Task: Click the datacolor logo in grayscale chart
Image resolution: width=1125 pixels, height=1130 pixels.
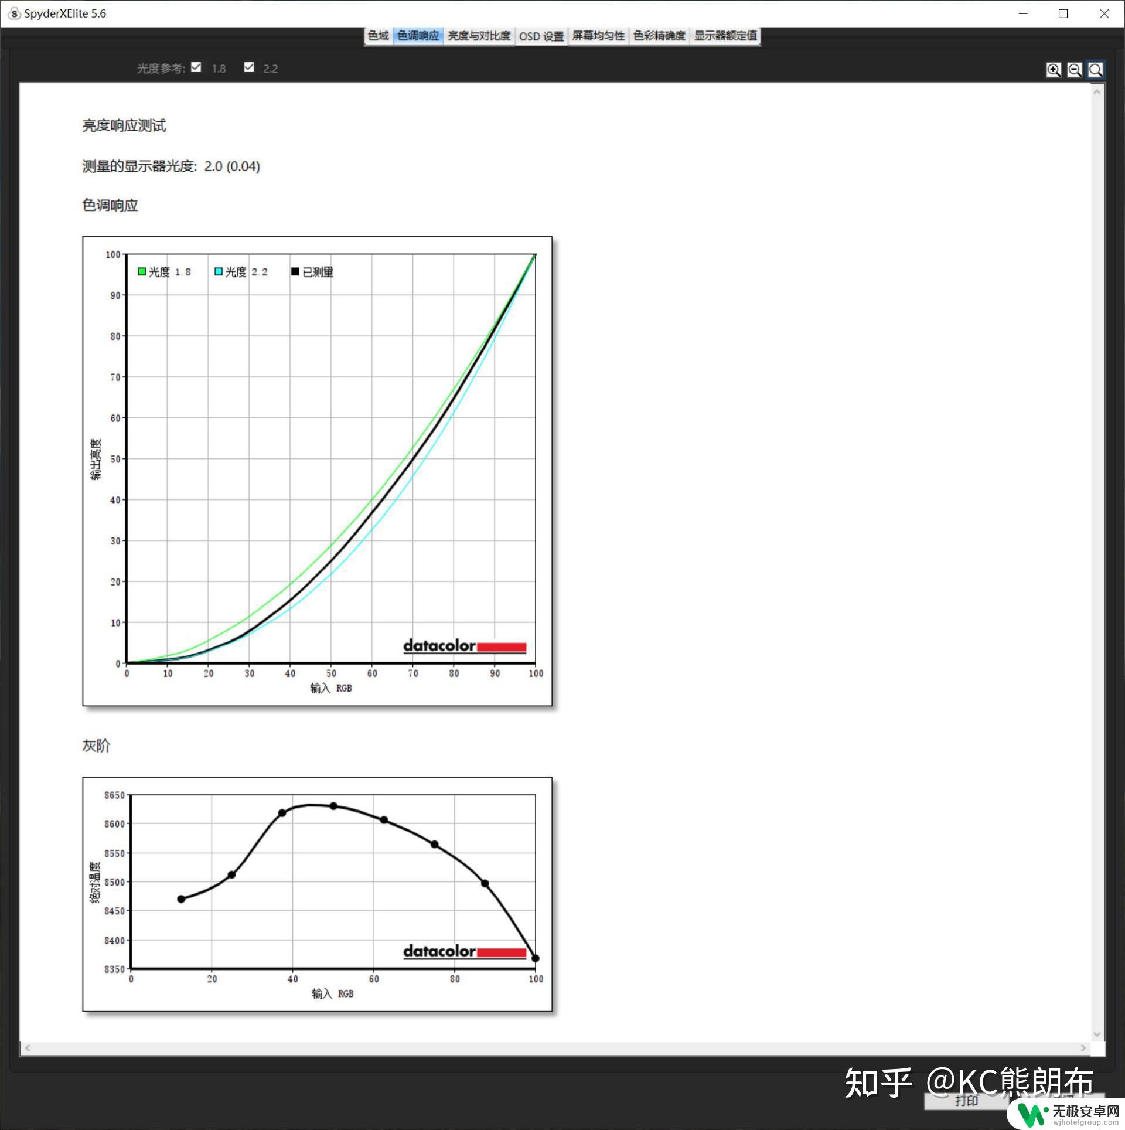Action: point(465,951)
